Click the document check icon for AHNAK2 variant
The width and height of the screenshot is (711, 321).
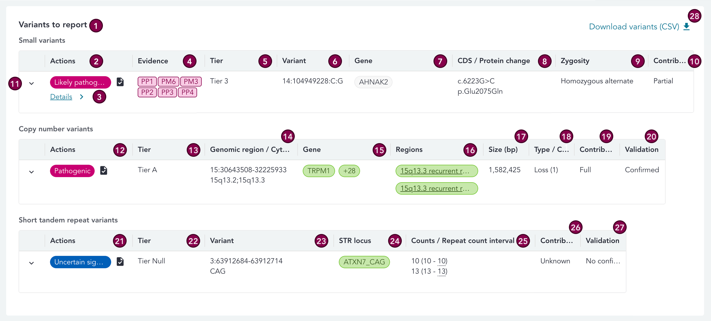click(x=120, y=82)
